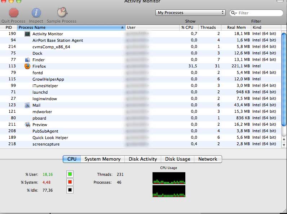Click Firefox's 31,5 CPU value
Viewport: 287px width, 214px height.
(193, 66)
